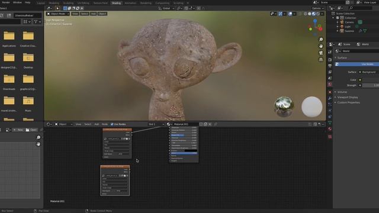Switch to the Compositing workspace tab

coord(162,3)
